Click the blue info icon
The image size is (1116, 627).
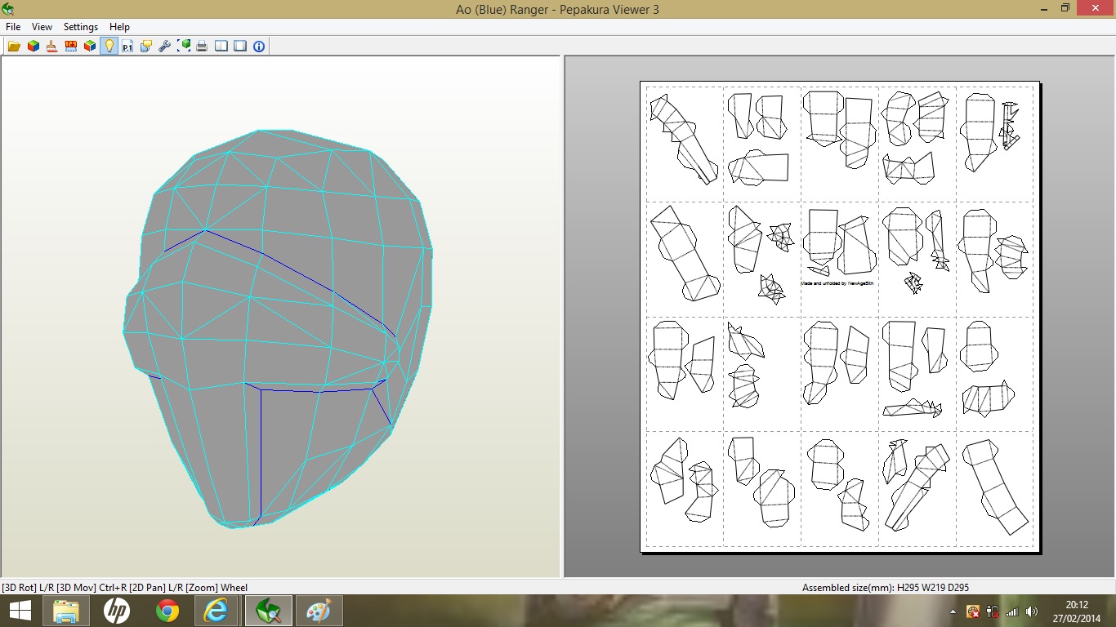tap(259, 46)
